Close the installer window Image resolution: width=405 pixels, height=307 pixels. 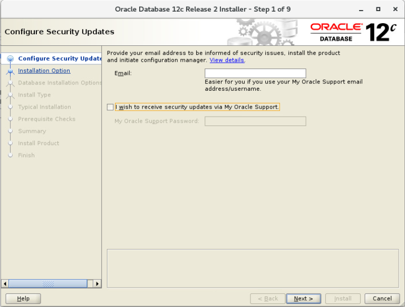(x=395, y=9)
